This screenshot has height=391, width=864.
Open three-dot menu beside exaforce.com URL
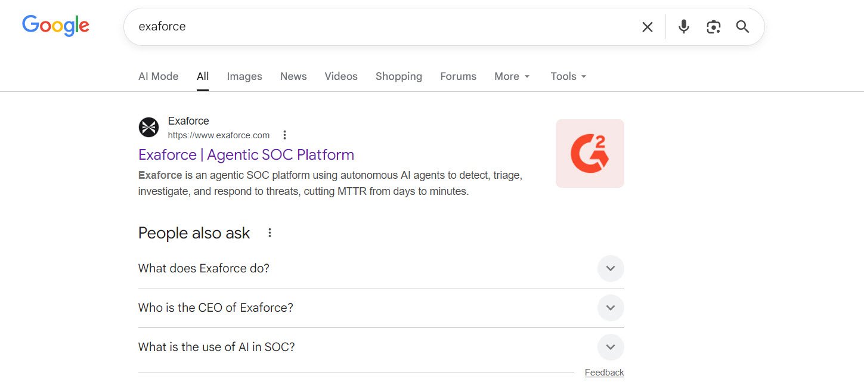[284, 135]
